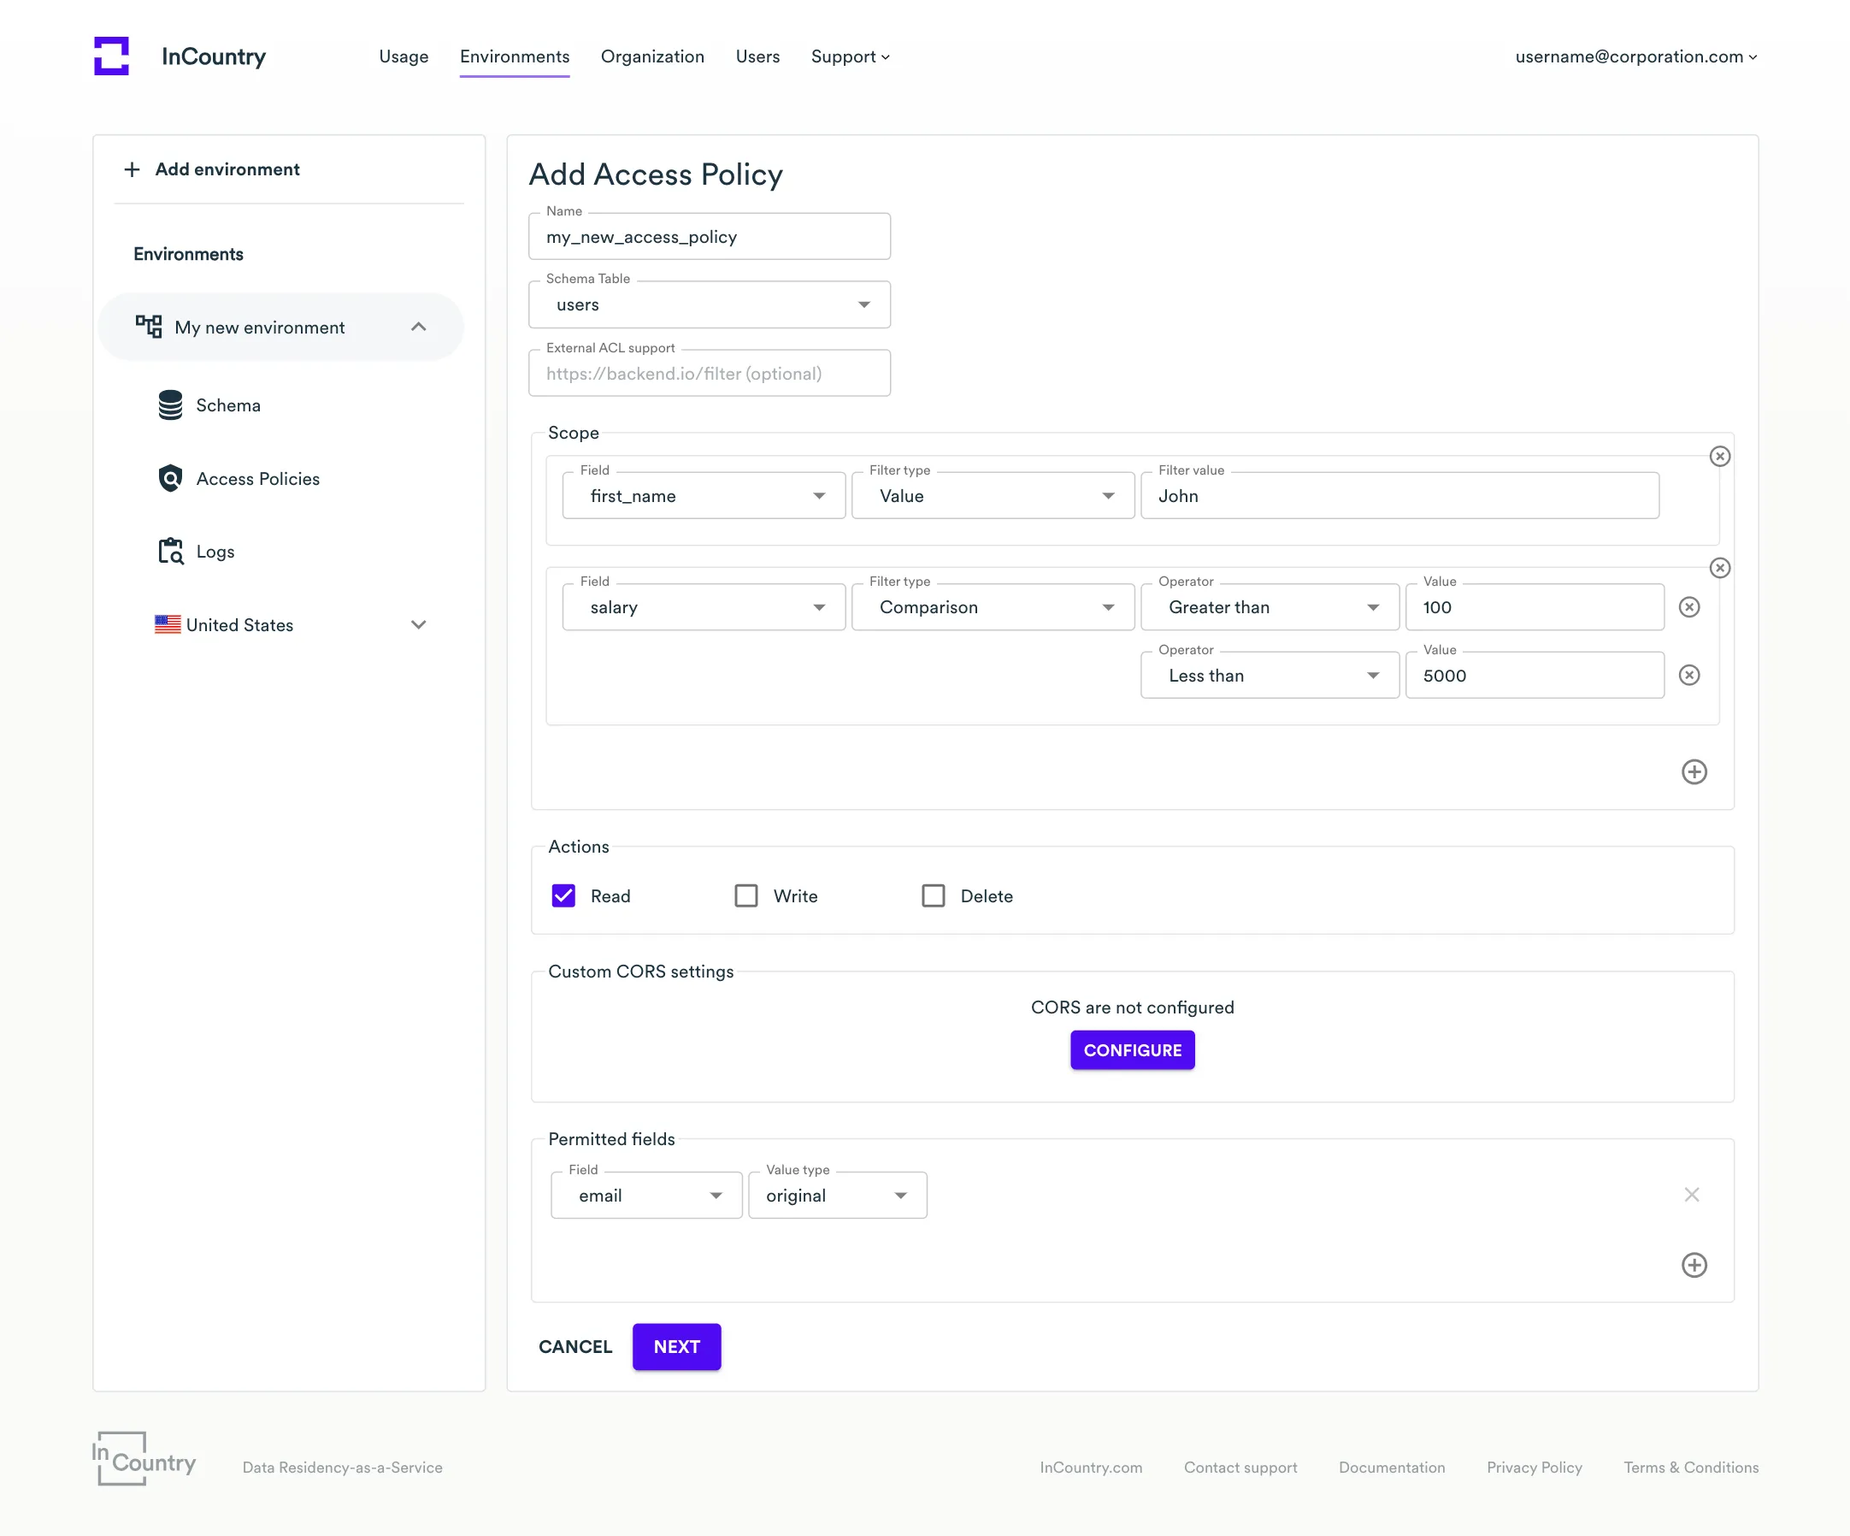Open the Schema section icon in sidebar
The width and height of the screenshot is (1850, 1536).
[x=169, y=405]
